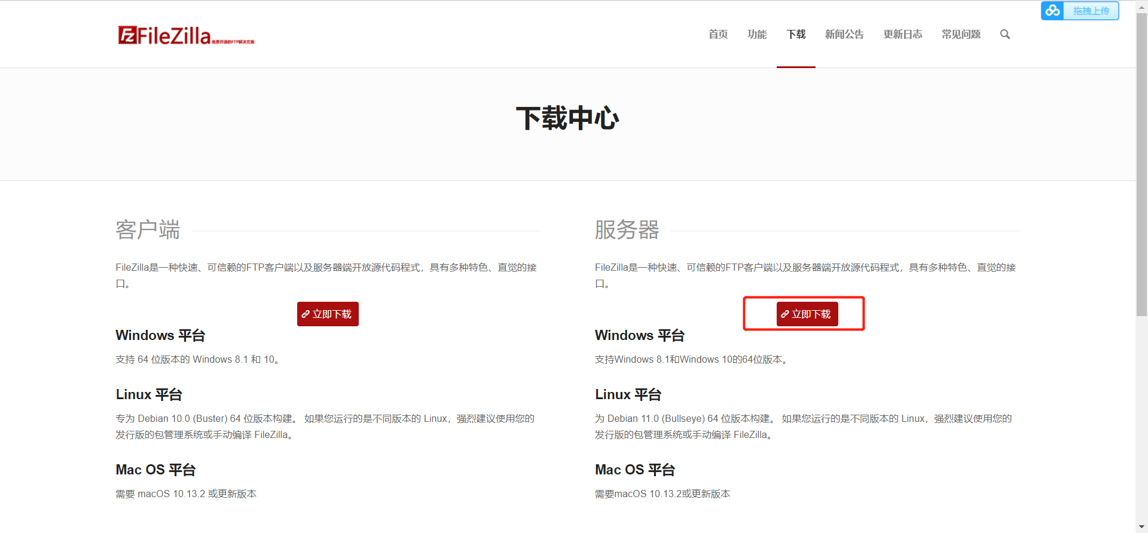Click the cloud upload icon

coord(1052,11)
